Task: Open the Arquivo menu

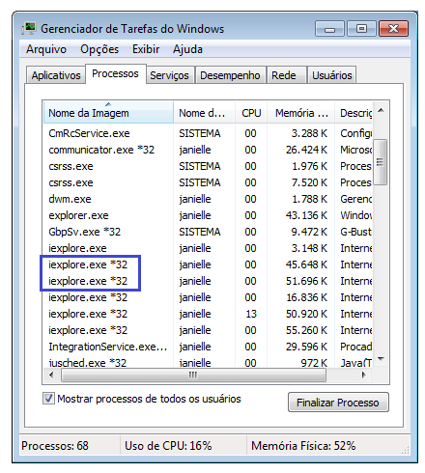Action: (46, 49)
